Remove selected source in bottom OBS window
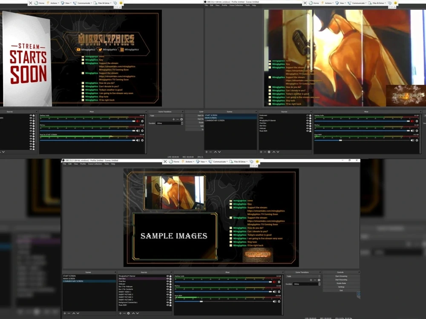 [124, 313]
